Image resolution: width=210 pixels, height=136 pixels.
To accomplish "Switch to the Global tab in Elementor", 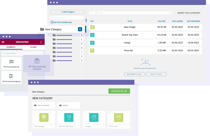I will pyautogui.click(x=33, y=47).
